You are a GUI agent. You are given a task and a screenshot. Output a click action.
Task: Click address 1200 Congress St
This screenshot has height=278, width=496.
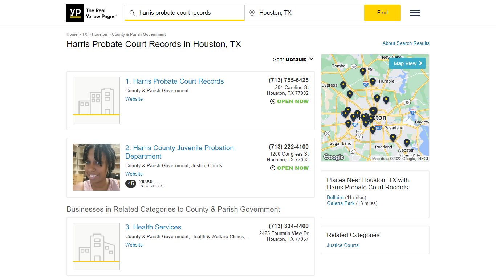tap(289, 154)
